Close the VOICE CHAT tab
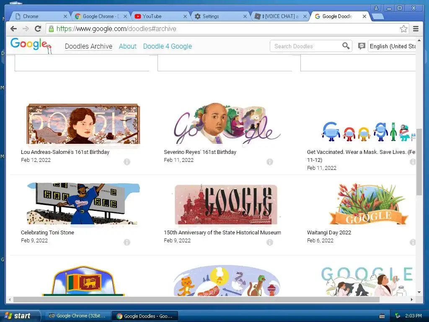The image size is (429, 322). click(305, 16)
